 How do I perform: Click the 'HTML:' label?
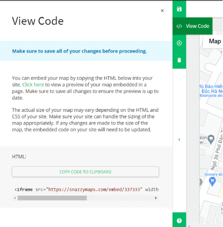point(19,157)
